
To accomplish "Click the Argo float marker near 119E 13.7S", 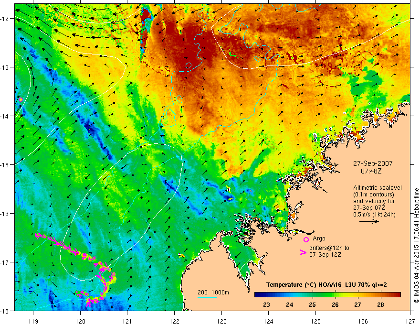I will coord(21,100).
